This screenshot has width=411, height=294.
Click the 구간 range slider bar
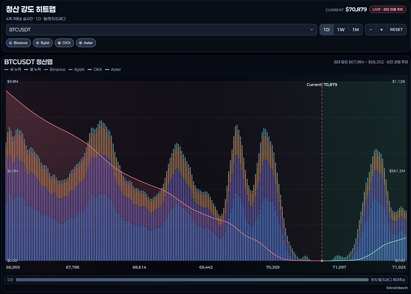[192, 280]
